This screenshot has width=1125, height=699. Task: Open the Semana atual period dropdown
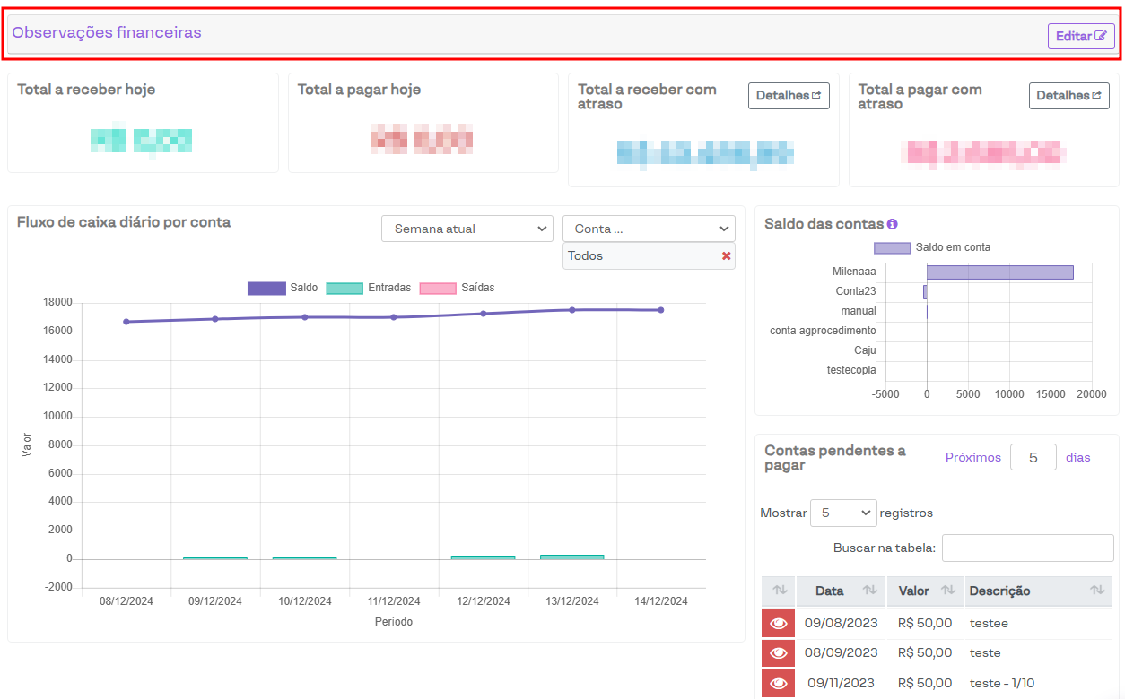coord(467,229)
